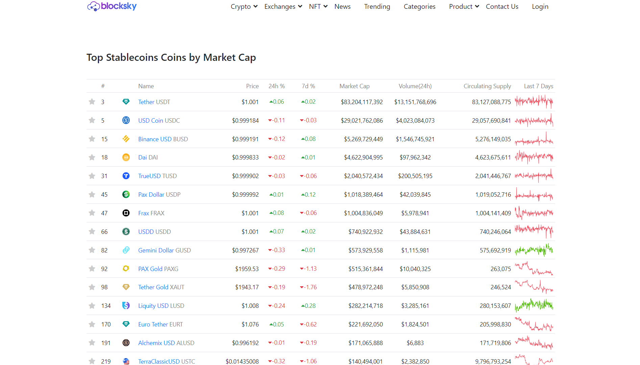
Task: Click the Circulating Supply column header
Action: [487, 86]
